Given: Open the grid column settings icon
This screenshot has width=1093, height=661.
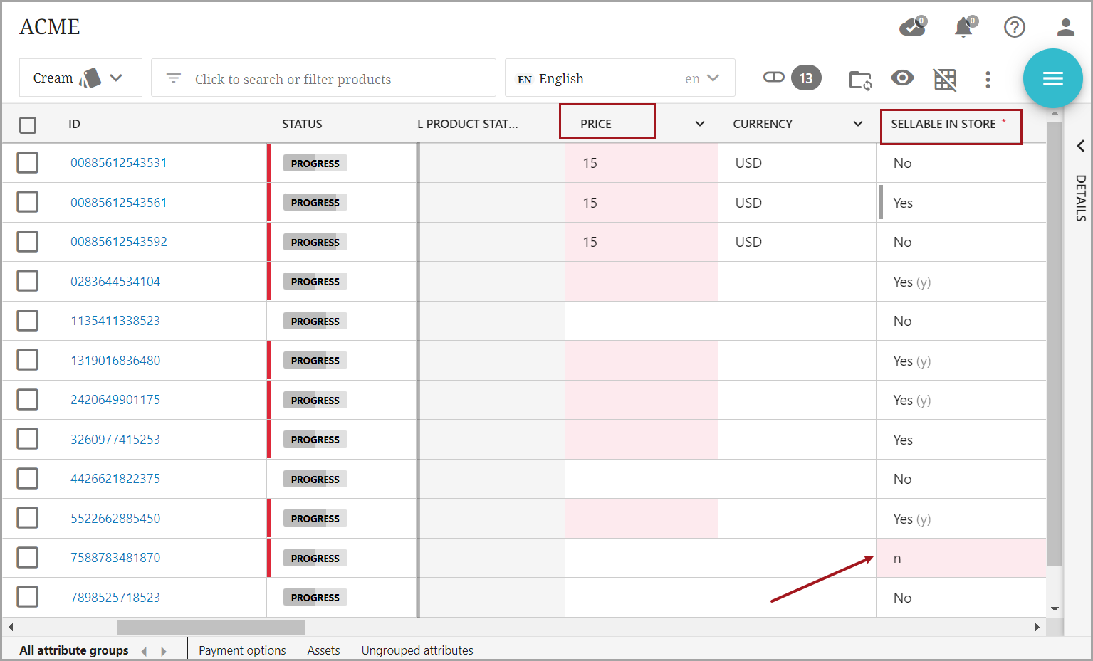Looking at the screenshot, I should (x=945, y=79).
